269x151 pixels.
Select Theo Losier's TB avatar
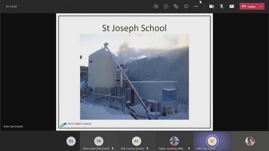click(99, 141)
